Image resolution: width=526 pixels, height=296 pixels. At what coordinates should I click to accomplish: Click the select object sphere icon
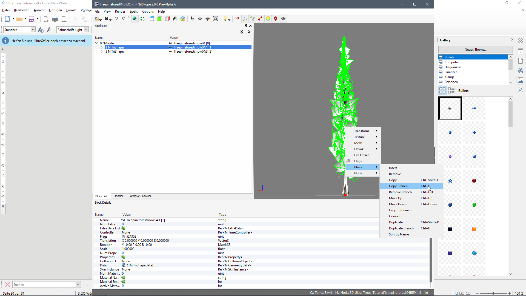click(x=135, y=19)
